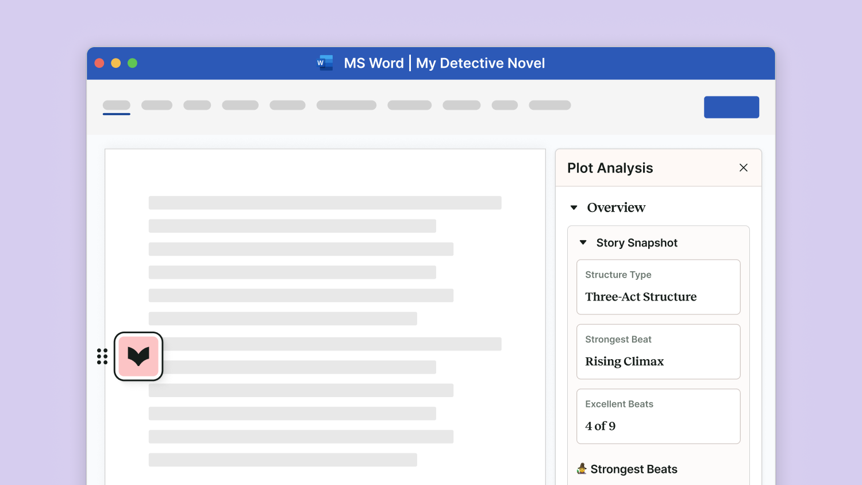Click the six-dot drag handle icon
The height and width of the screenshot is (485, 862).
click(x=102, y=356)
